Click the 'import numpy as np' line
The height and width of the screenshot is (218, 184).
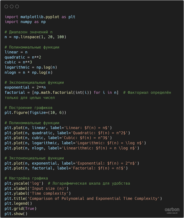tap(25, 22)
